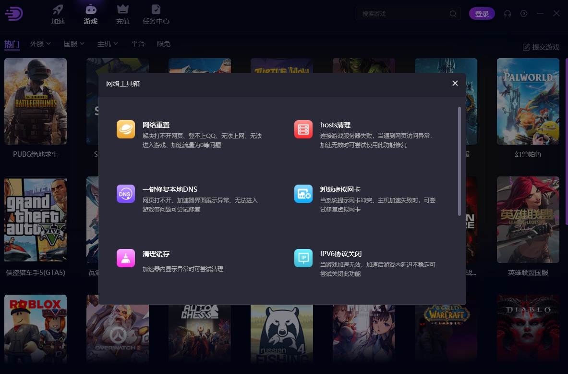Open the 充值 crown tab
The image size is (568, 374).
click(x=123, y=14)
